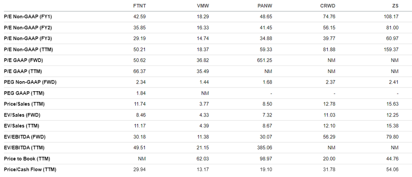Viewport: 412px width, 177px height.
Task: Select VMW's 62.03 Price to Book value
Action: pyautogui.click(x=203, y=158)
